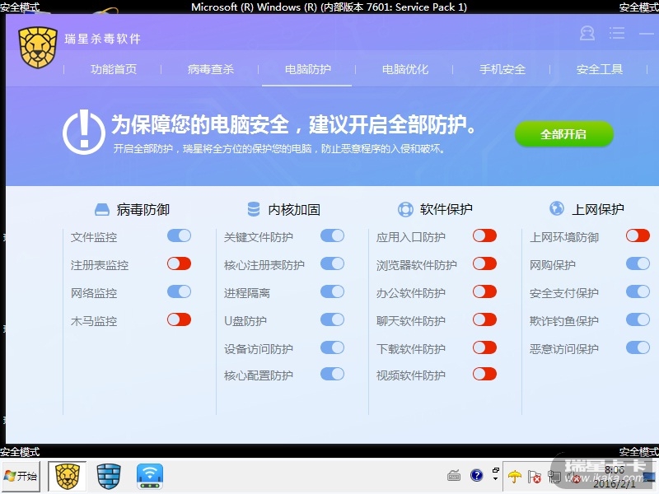Click the help question mark tray icon
Viewport: 659px width, 494px height.
477,475
